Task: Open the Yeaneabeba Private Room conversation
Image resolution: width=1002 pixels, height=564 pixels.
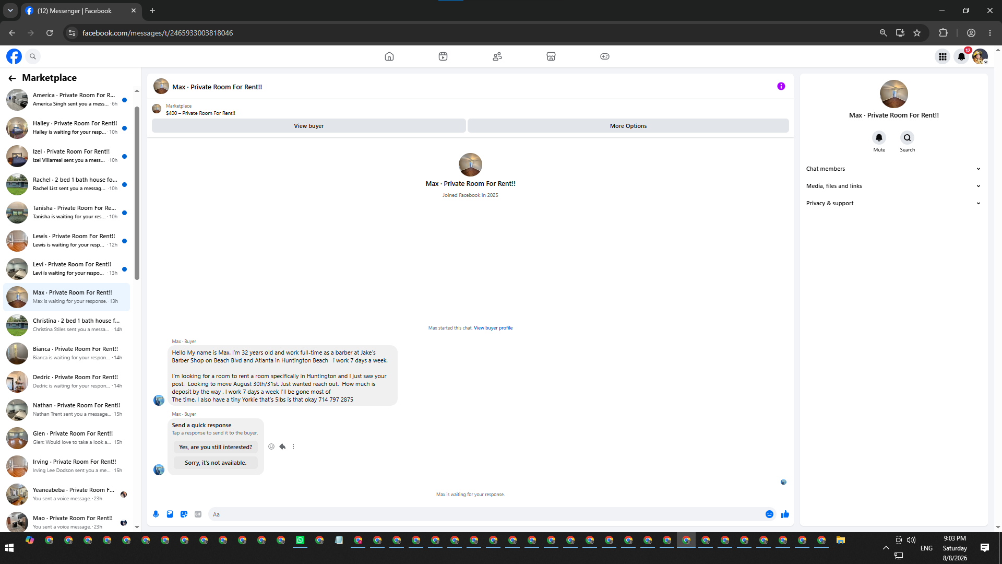Action: point(67,495)
